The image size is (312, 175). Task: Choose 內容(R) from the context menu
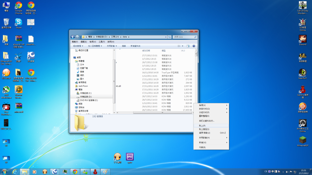tap(202, 147)
